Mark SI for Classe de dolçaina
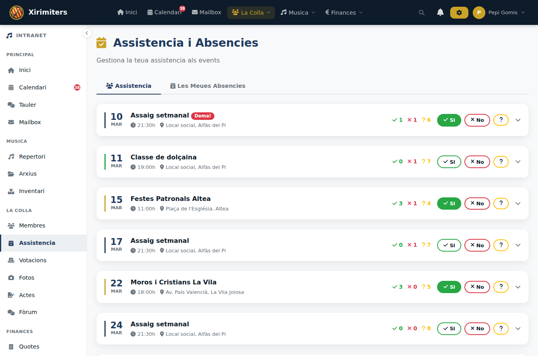This screenshot has height=356, width=538. pos(449,162)
